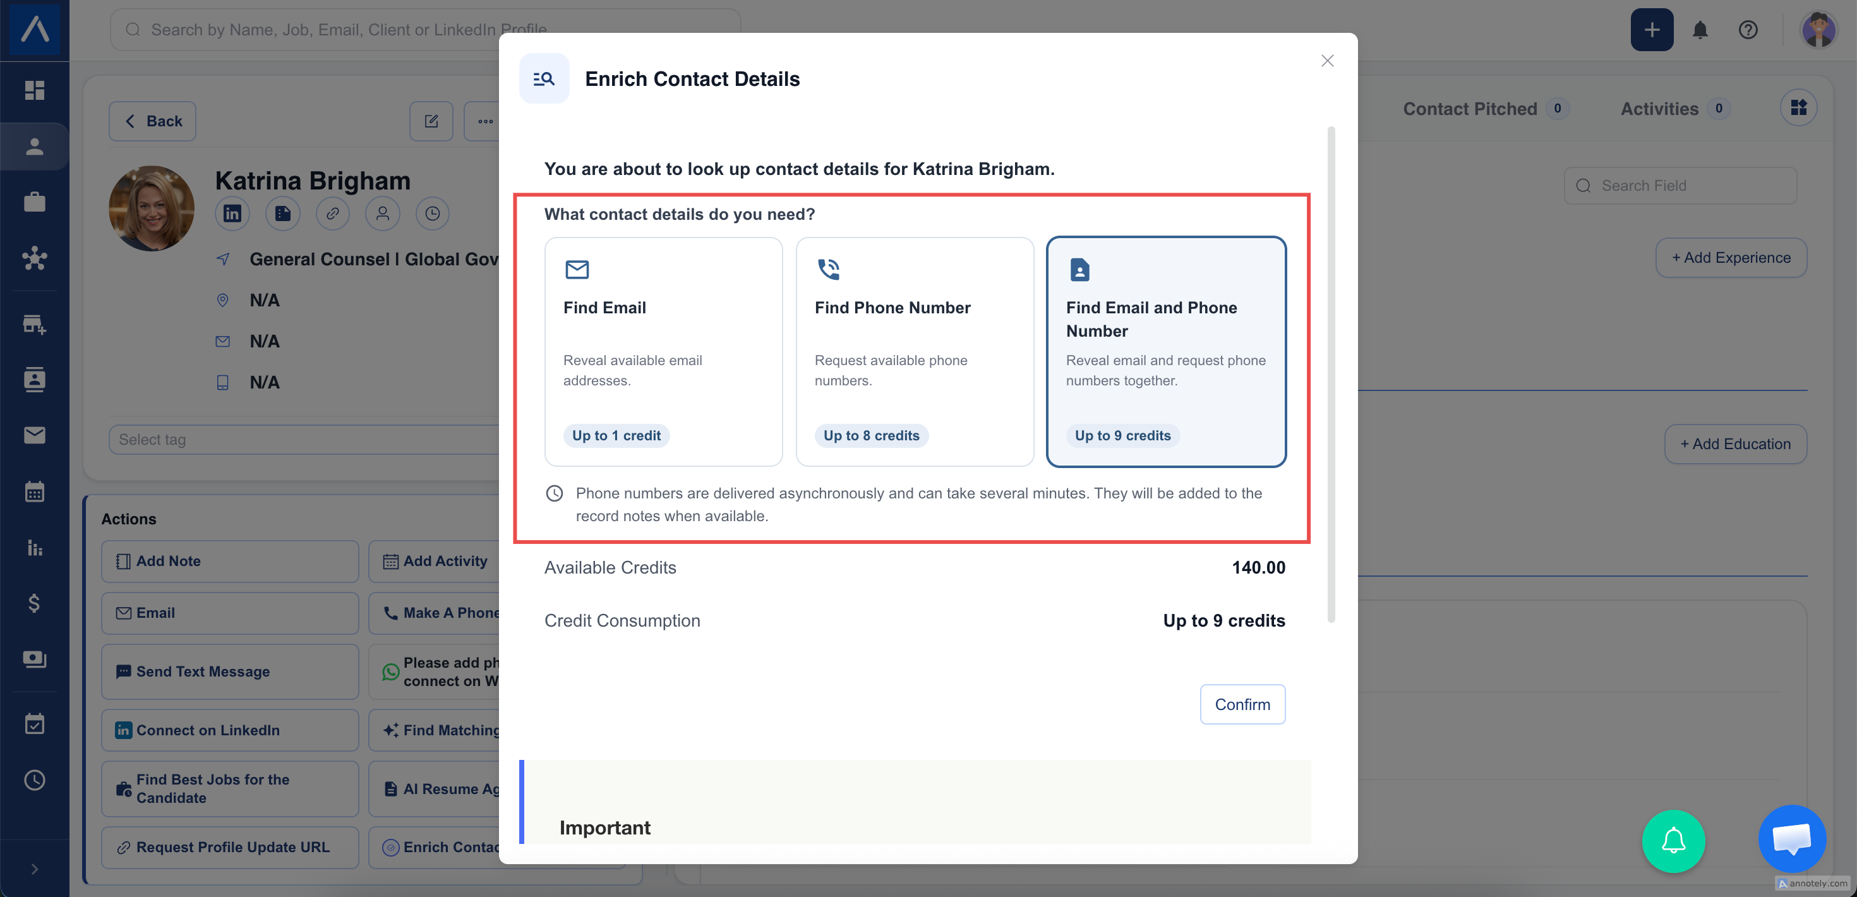Select Find Email and Phone Number card
1857x897 pixels.
point(1165,351)
